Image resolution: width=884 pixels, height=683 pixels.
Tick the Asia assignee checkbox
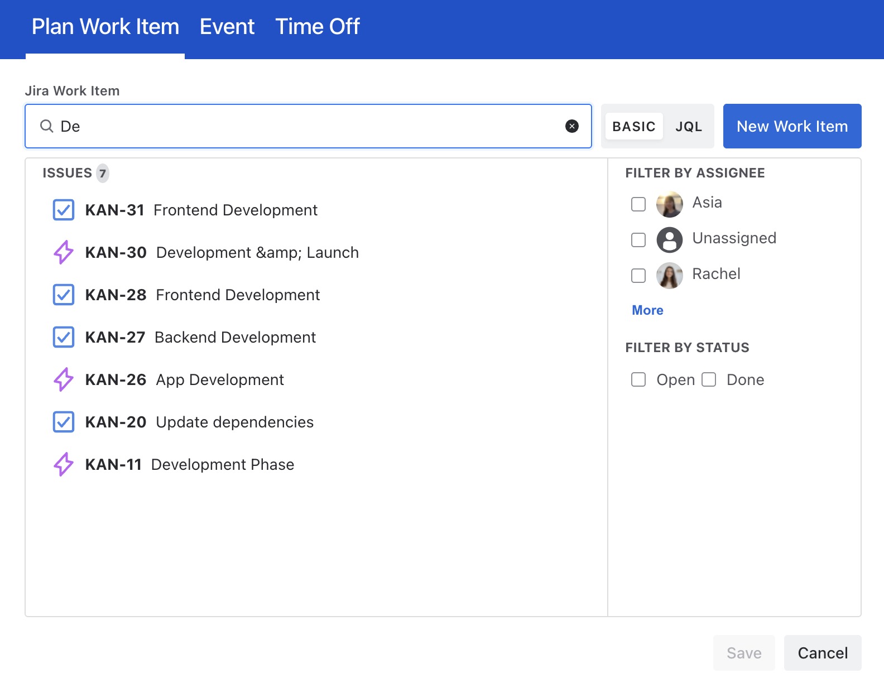coord(638,204)
